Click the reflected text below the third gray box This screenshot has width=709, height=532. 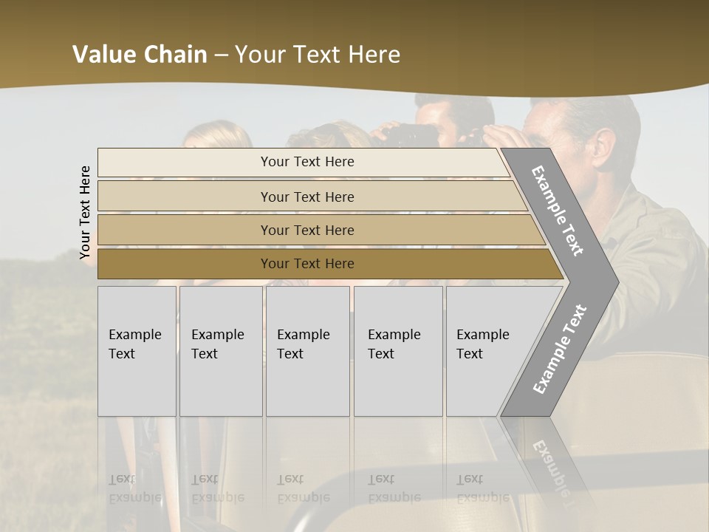point(303,488)
